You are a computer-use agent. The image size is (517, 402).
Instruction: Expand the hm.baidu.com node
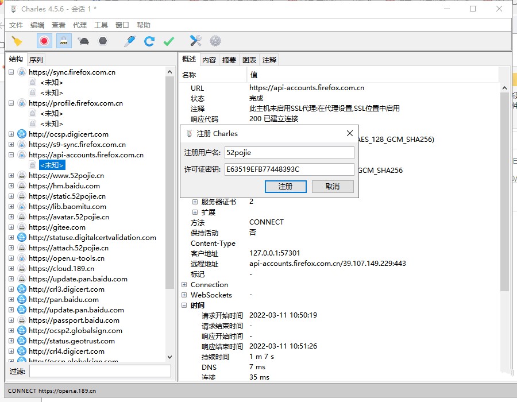click(x=11, y=186)
